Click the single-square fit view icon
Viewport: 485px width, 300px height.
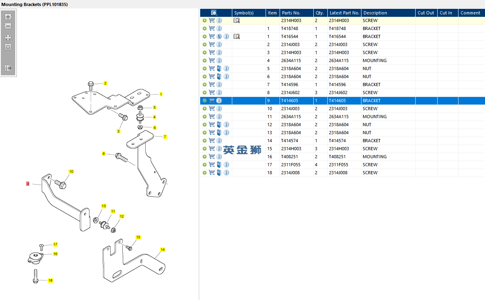(x=8, y=47)
